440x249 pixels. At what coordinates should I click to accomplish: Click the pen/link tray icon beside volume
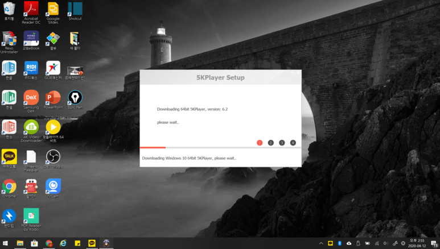tap(395, 243)
